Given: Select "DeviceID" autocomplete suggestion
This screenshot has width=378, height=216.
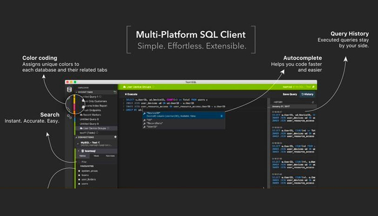Looking at the screenshot, I should click(184, 114).
